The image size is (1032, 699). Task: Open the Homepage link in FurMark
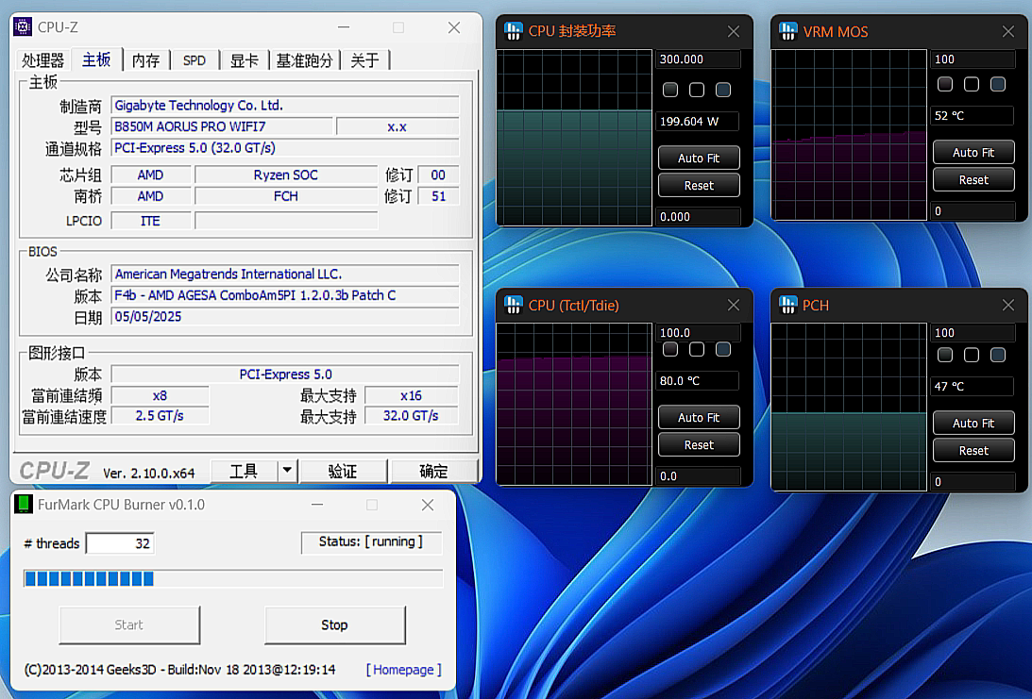[x=403, y=670]
